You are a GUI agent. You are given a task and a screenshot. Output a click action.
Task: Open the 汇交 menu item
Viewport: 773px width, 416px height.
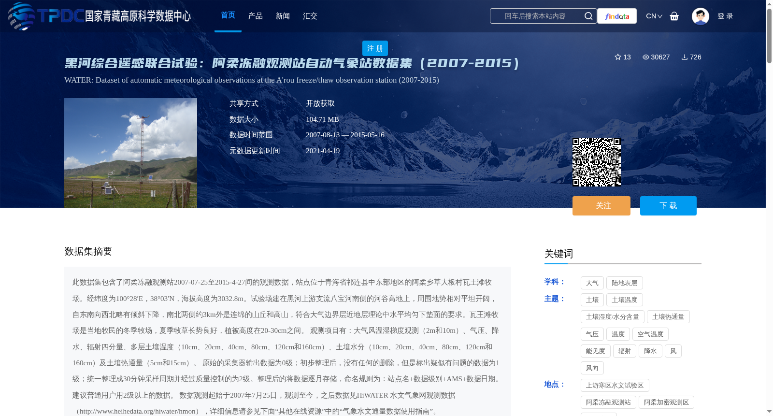point(310,16)
